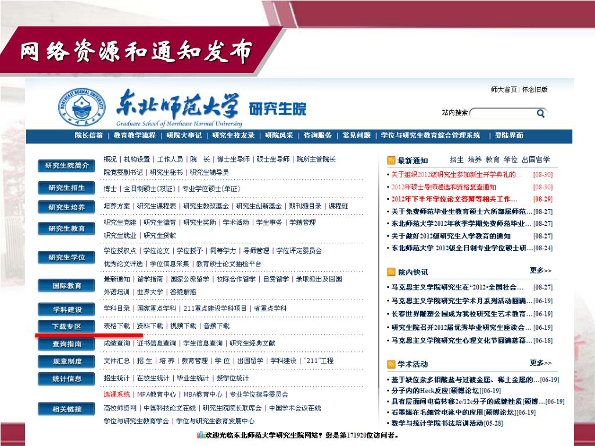Open 研究生校友录 in the navigation bar
The width and height of the screenshot is (595, 446).
coord(234,135)
